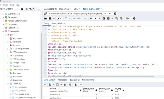This screenshot has width=164, height=99.
Task: Open a file with the folder icon
Action: tap(45, 18)
